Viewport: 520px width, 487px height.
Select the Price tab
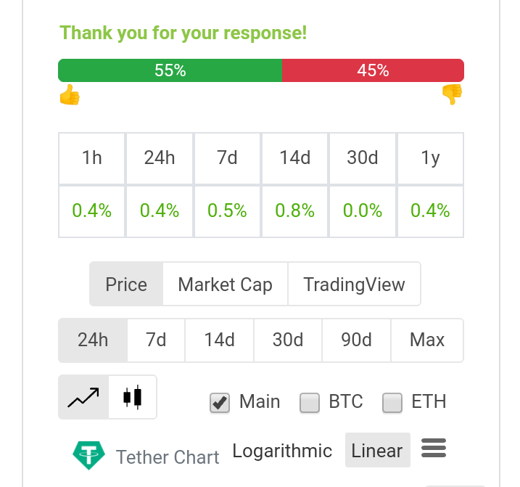pyautogui.click(x=126, y=285)
